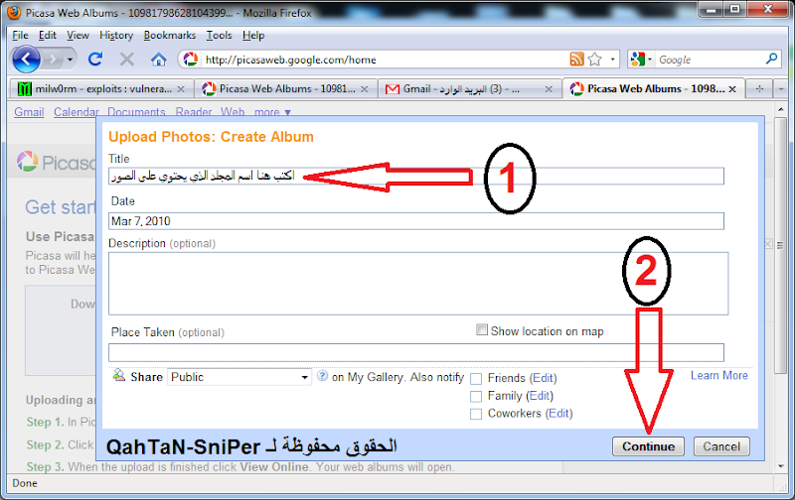Open a new tab with plus button
Image resolution: width=795 pixels, height=500 pixels.
[759, 88]
